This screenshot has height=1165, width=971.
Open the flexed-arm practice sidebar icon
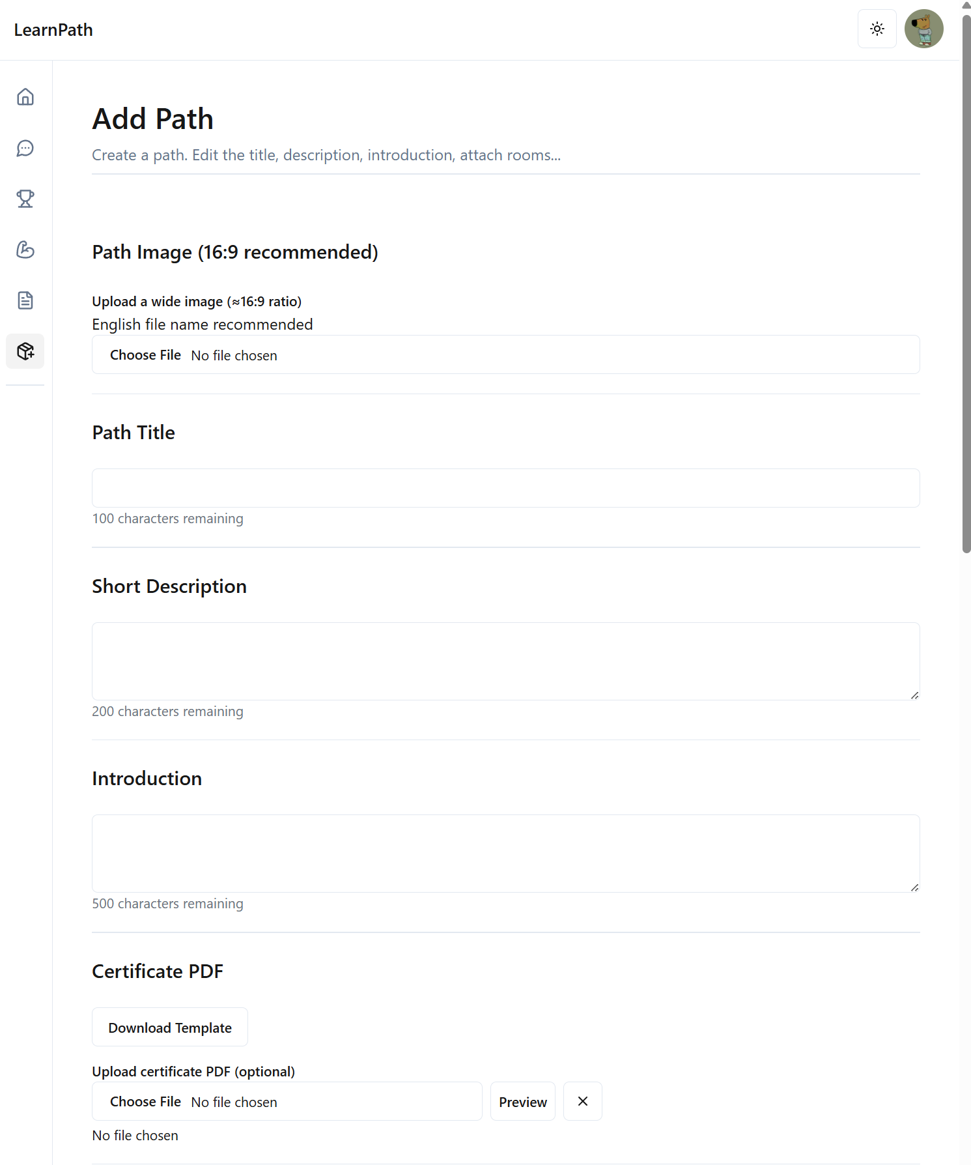click(25, 250)
